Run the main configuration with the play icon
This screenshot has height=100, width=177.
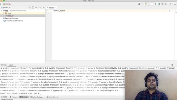(x=156, y=4)
